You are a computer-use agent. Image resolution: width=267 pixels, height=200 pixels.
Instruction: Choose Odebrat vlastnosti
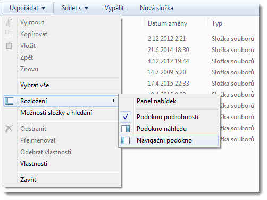pyautogui.click(x=46, y=152)
